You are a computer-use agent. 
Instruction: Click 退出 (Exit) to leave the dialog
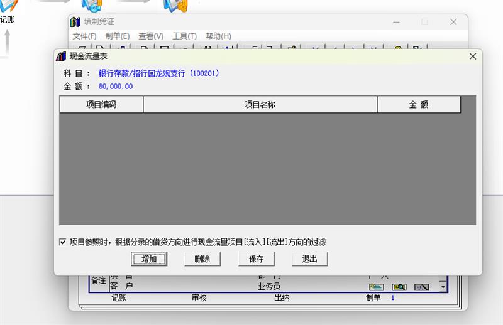(309, 259)
